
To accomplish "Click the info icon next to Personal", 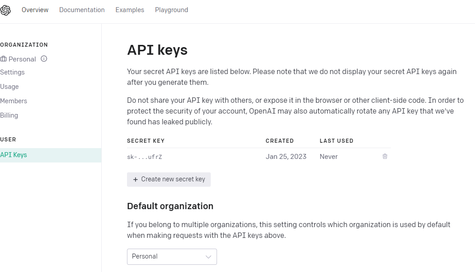I will point(44,58).
